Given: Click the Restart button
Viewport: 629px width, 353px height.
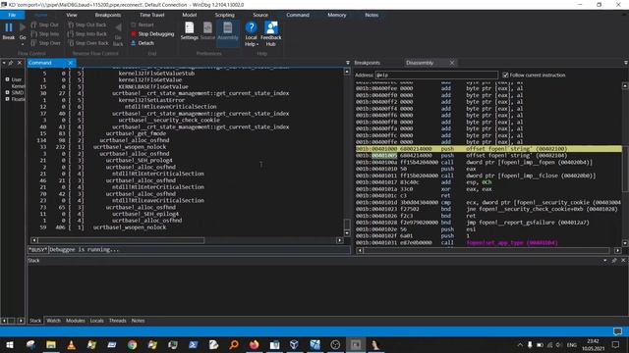Looking at the screenshot, I should [143, 25].
